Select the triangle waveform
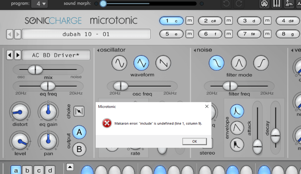 click(x=141, y=63)
